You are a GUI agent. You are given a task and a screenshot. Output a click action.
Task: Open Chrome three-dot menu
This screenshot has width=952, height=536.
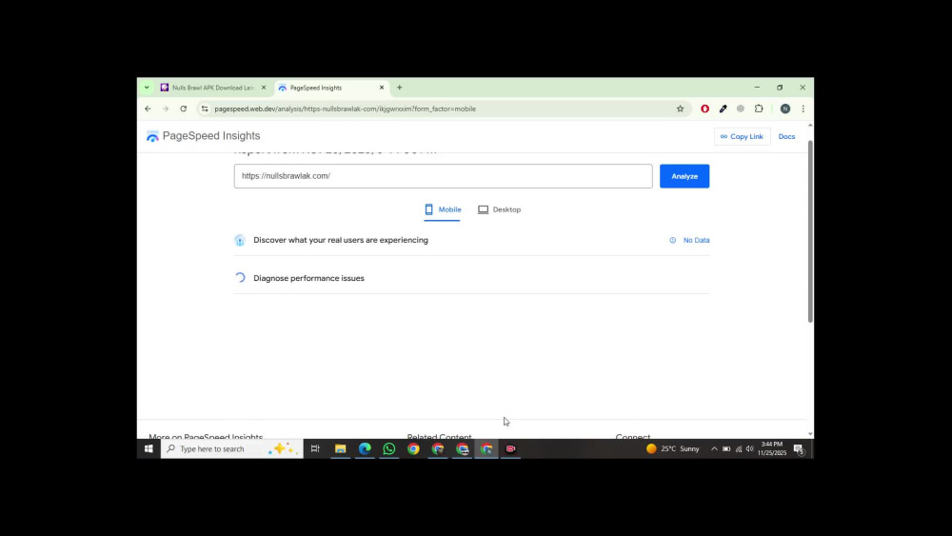(x=803, y=109)
